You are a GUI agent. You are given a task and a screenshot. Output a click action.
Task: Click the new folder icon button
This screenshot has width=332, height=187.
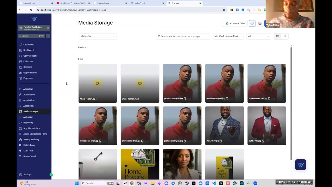pos(260,23)
